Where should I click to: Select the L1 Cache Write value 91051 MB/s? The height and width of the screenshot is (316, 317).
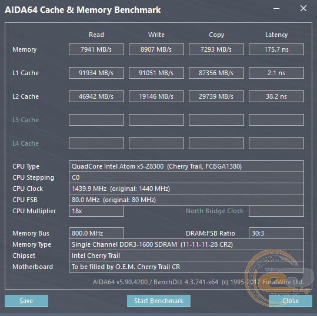click(x=156, y=73)
